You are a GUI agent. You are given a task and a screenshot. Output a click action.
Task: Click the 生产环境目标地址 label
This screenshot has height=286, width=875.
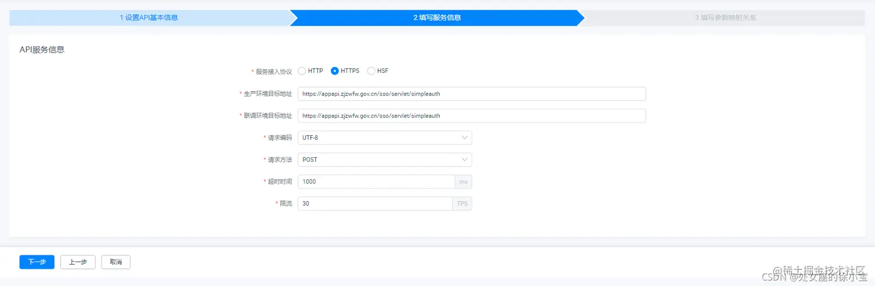coord(268,94)
